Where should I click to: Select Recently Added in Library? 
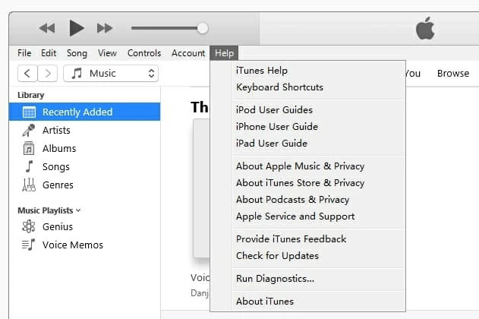click(84, 112)
